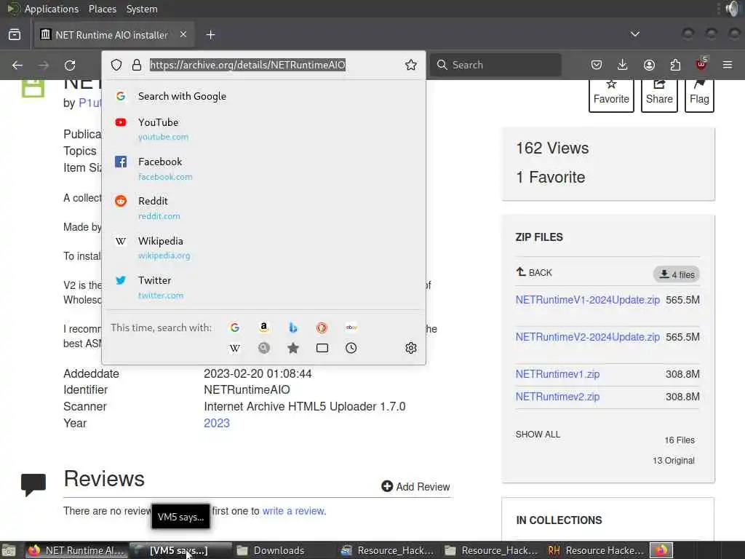Download NETRuntimev2.zip
Viewport: 745px width, 559px height.
point(558,397)
